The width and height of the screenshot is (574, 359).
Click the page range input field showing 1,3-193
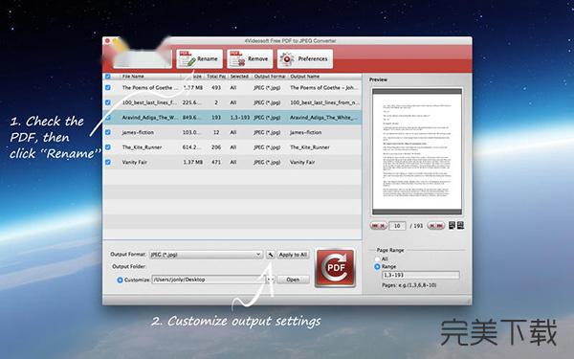click(x=421, y=275)
